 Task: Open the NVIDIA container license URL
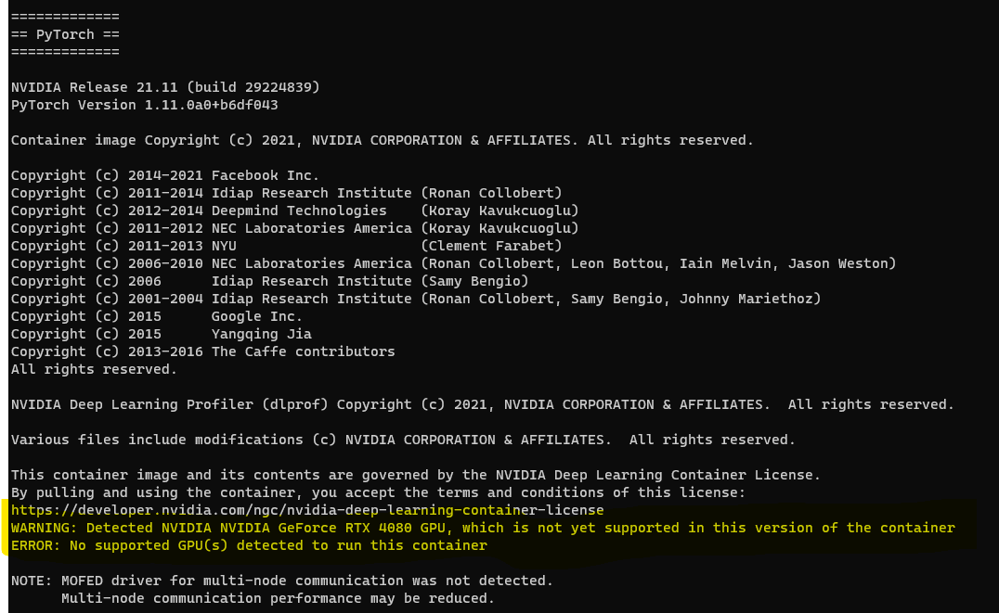[306, 510]
